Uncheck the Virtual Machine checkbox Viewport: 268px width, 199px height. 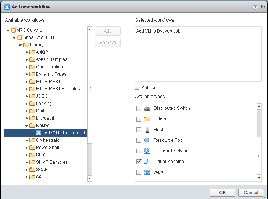click(x=139, y=162)
